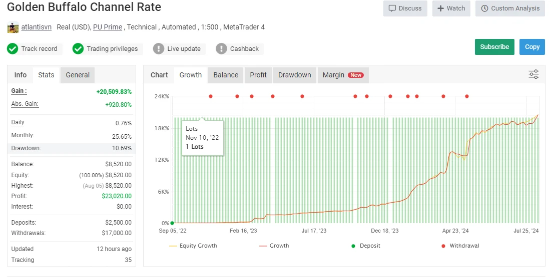This screenshot has height=277, width=551.
Task: Click the atlantisvn user avatar
Action: click(x=13, y=27)
